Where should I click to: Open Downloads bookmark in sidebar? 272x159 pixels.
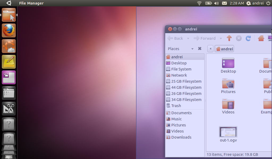pos(185,137)
